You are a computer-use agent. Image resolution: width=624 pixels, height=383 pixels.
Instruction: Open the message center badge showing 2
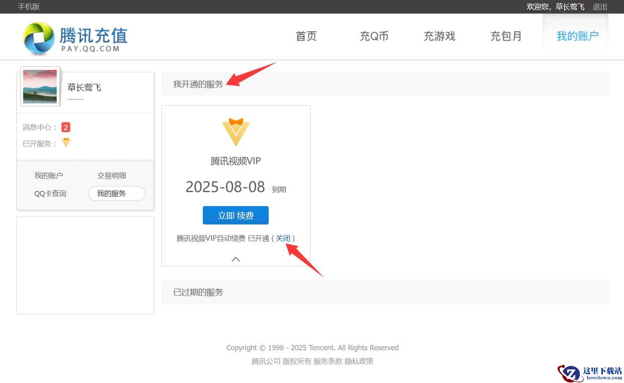(66, 127)
